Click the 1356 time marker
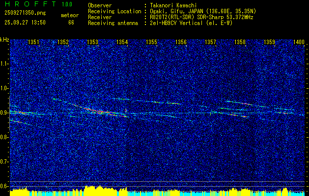The width and height of the screenshot is (309, 196). click(181, 42)
